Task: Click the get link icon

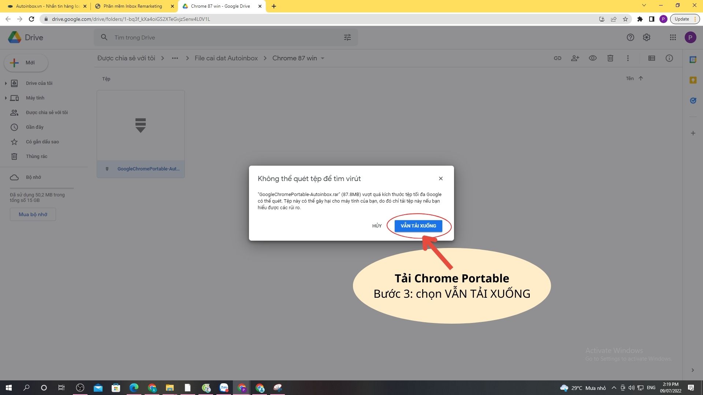Action: click(557, 58)
